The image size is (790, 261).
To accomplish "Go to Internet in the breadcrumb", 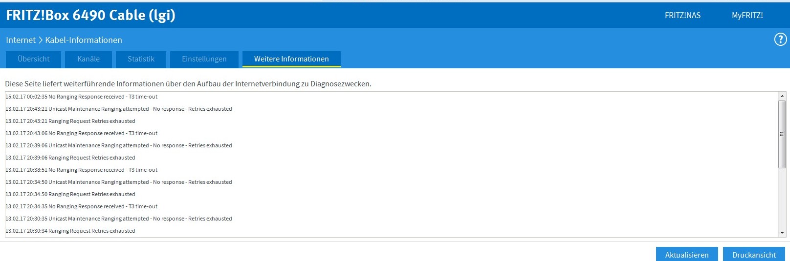I will click(21, 40).
